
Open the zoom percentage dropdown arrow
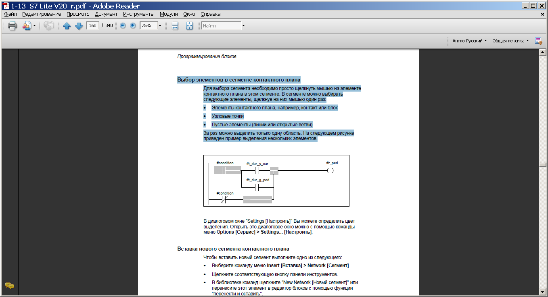160,25
